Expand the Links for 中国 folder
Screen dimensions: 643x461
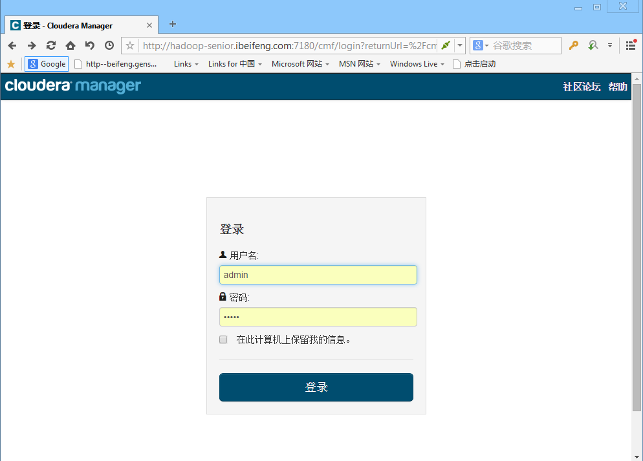coord(235,64)
